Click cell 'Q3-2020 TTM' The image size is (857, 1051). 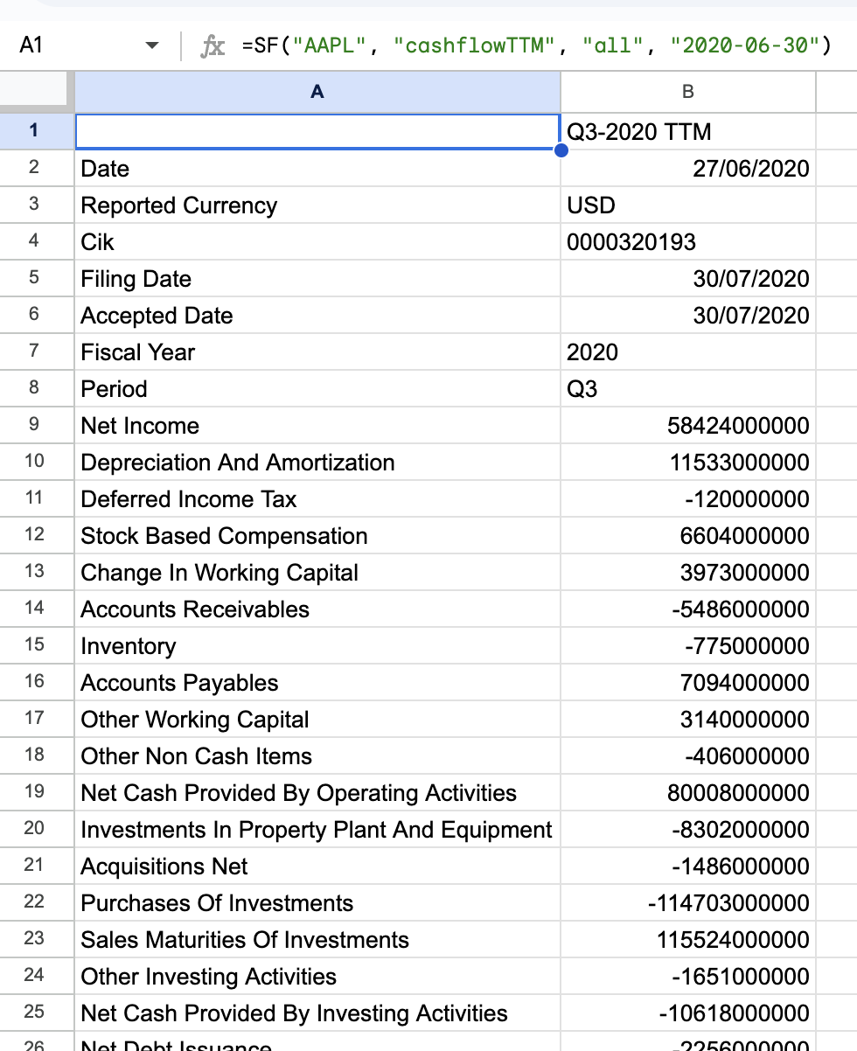coord(688,131)
